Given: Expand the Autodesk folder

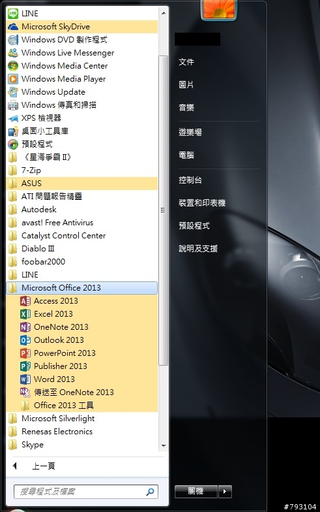Looking at the screenshot, I should (x=81, y=209).
